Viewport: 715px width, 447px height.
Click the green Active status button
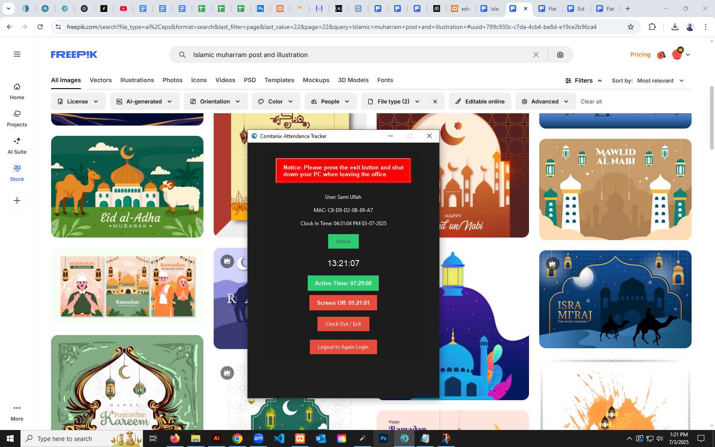343,241
